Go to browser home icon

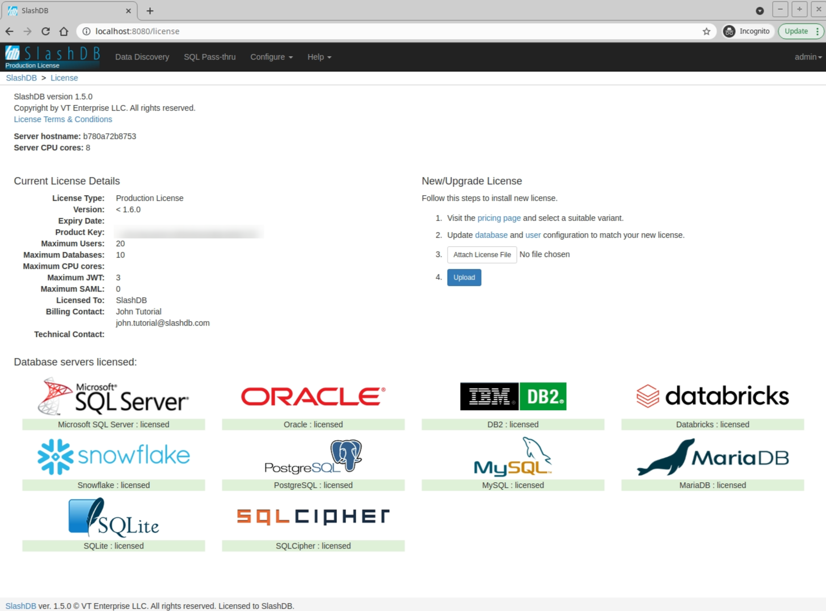64,31
